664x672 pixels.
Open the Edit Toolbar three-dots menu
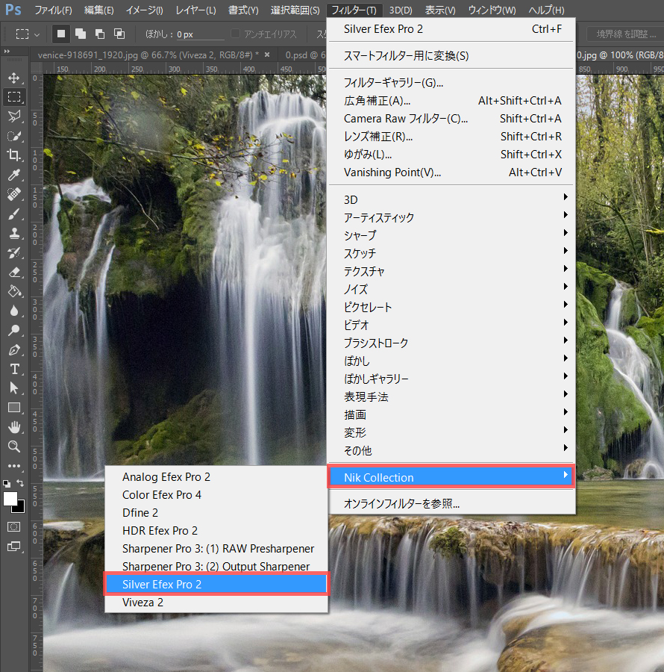pos(14,466)
